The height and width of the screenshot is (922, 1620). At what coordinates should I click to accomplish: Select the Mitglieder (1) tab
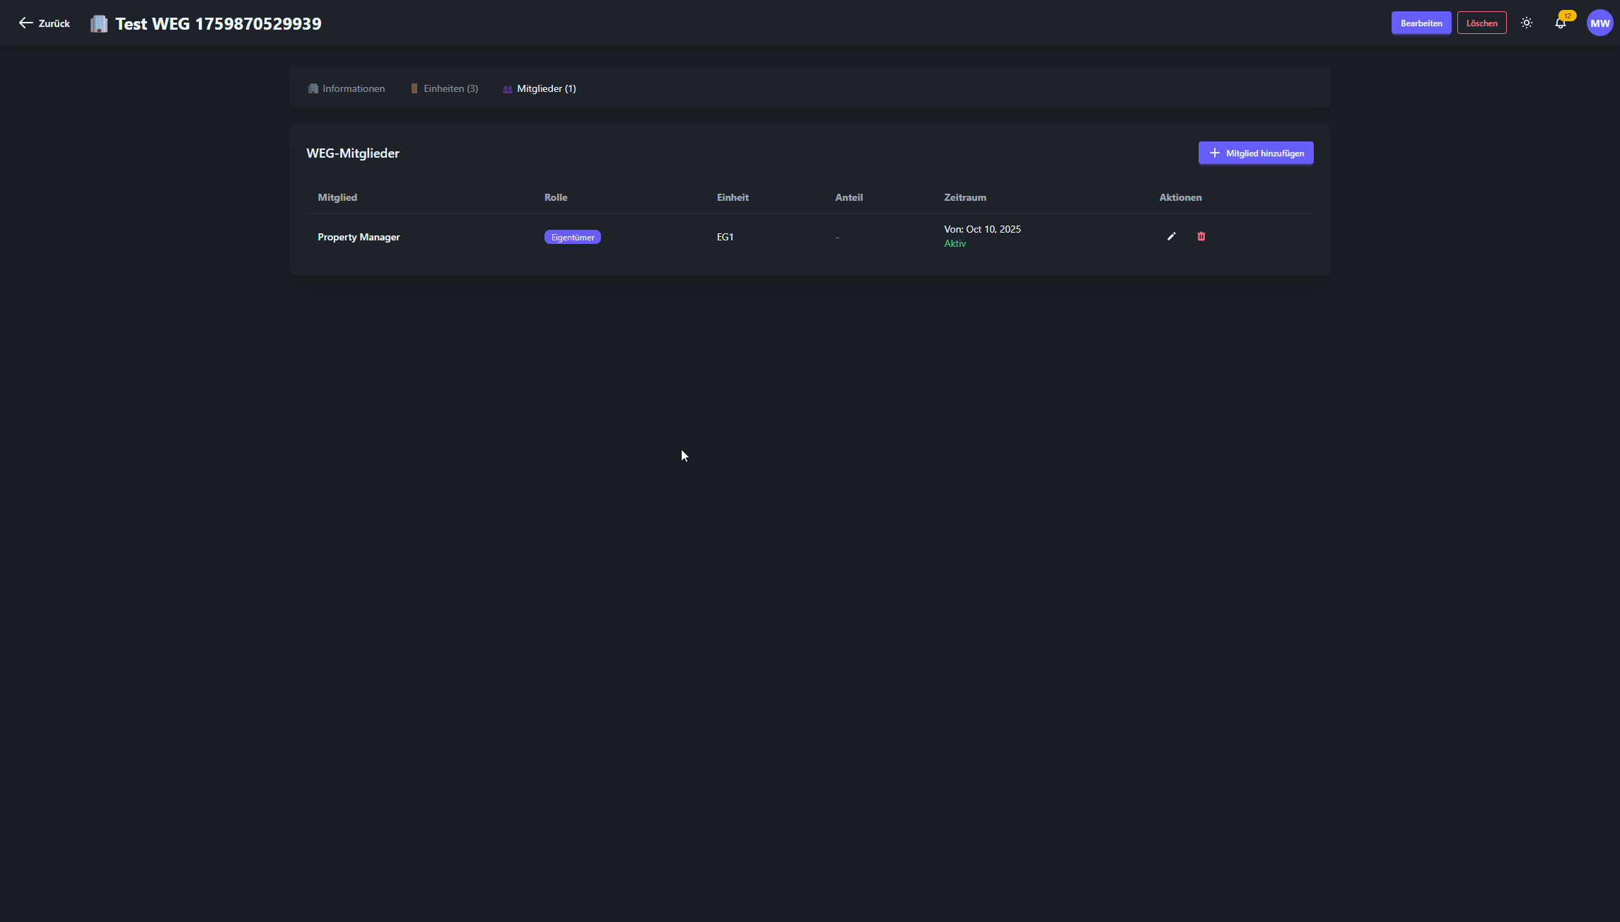(540, 88)
